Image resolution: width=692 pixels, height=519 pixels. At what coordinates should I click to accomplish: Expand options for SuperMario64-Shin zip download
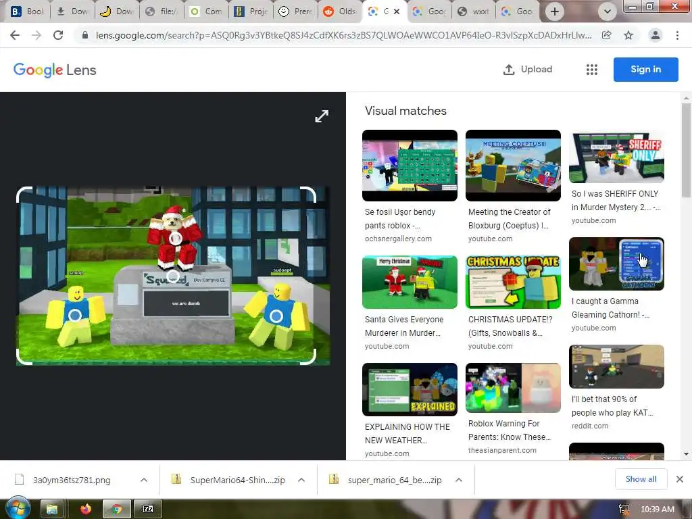pos(301,480)
